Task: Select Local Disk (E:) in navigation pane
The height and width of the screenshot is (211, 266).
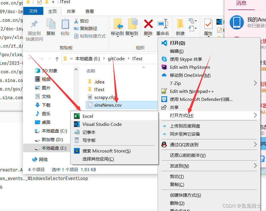Action: pyautogui.click(x=47, y=148)
